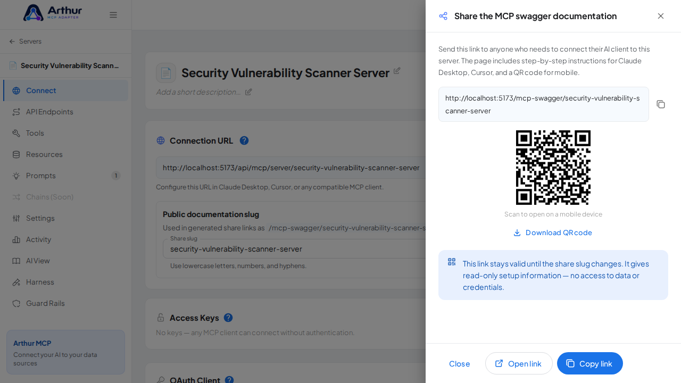The image size is (681, 383).
Task: Click the hamburger menu icon beside Arthur logo
Action: coord(113,15)
